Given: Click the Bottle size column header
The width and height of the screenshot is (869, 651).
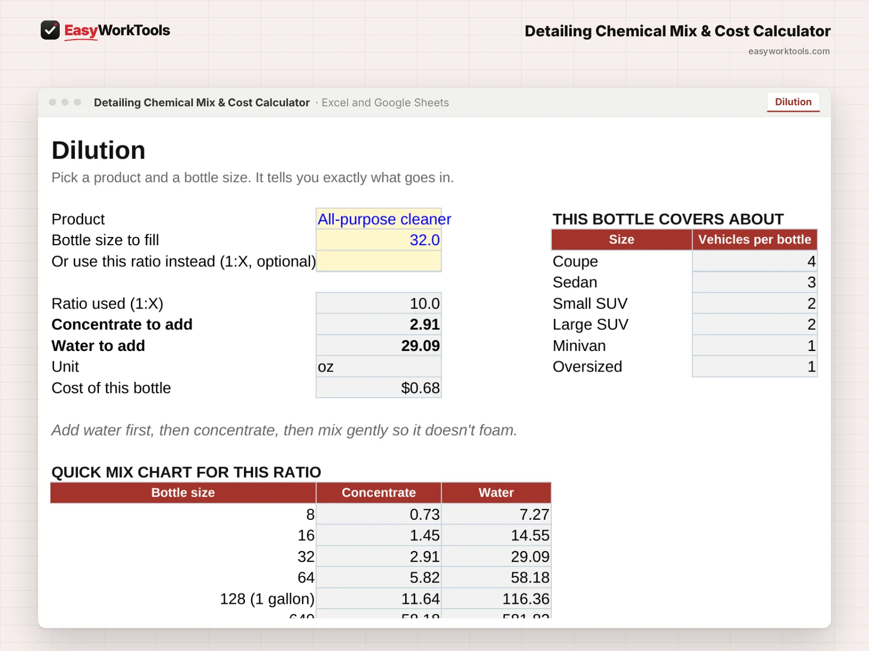Looking at the screenshot, I should [183, 493].
